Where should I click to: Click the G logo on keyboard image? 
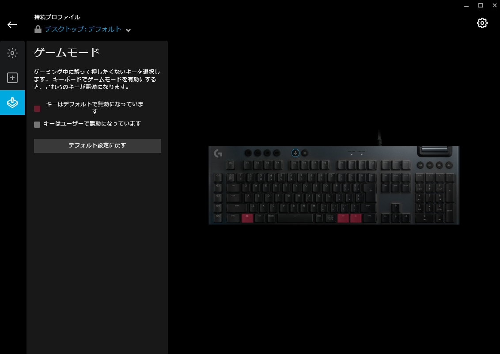coord(218,153)
